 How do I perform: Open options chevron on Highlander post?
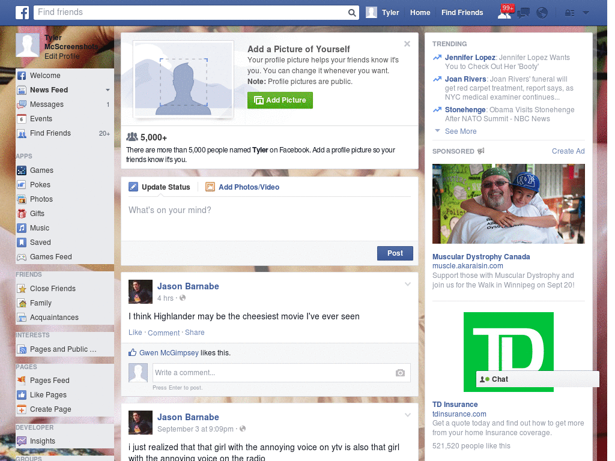pos(408,284)
